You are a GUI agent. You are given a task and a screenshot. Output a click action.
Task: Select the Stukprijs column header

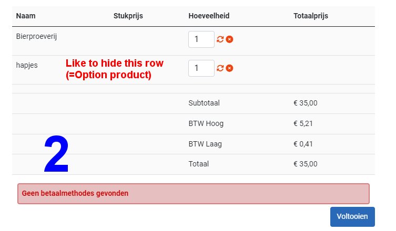pos(128,16)
